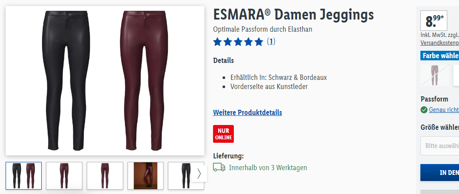Click the first blue rating star
This screenshot has height=194, width=459.
(217, 42)
